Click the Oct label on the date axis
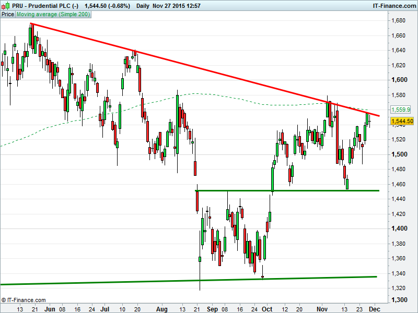Image resolution: width=418 pixels, height=313 pixels. (x=268, y=308)
